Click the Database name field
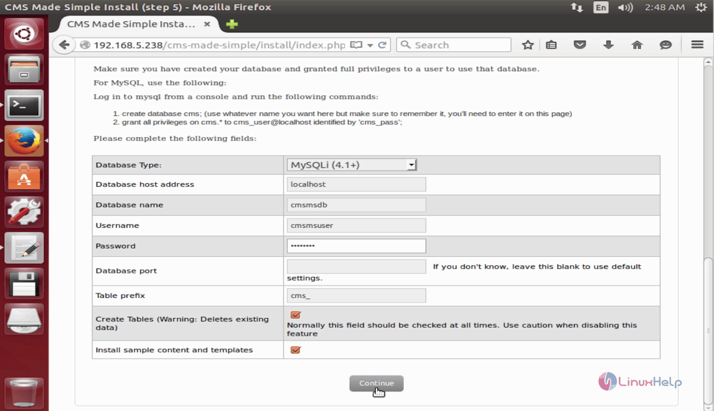The height and width of the screenshot is (411, 714). point(356,205)
